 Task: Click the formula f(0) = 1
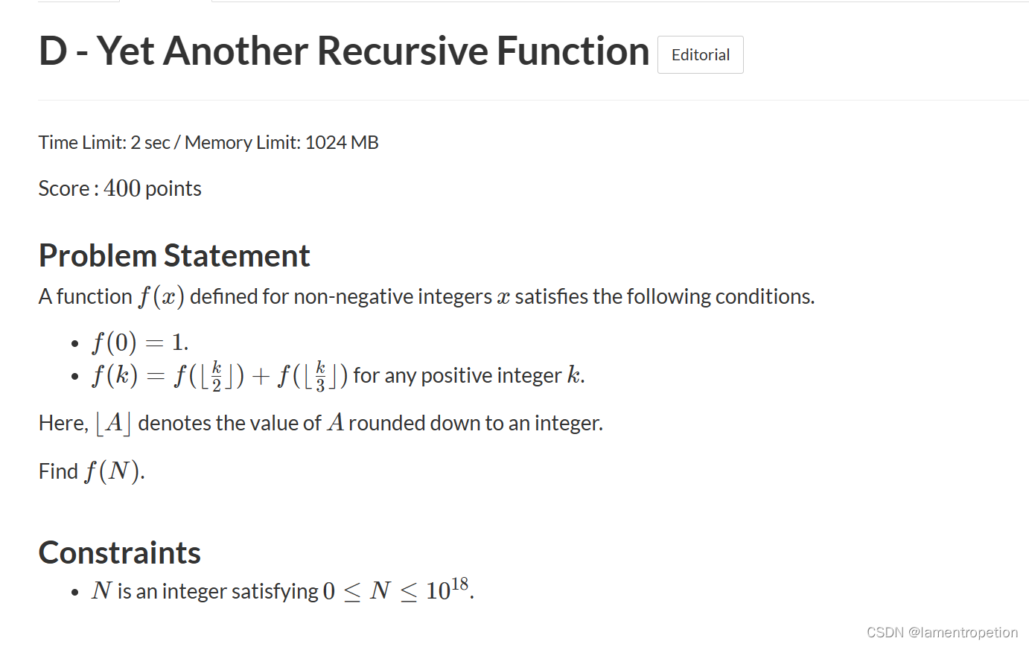[x=138, y=342]
